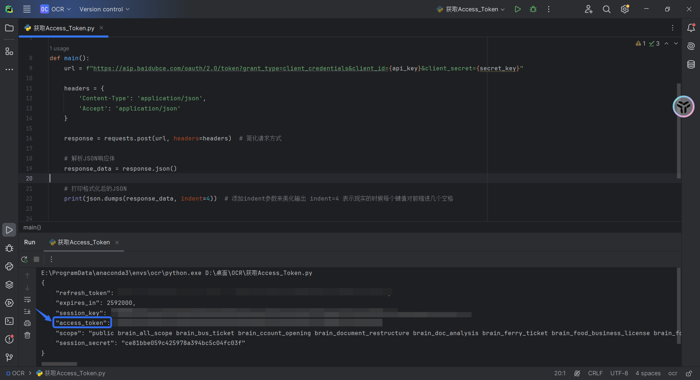Open the Project tool window folder icon
Screen dimensions: 700x380
coord(9,28)
